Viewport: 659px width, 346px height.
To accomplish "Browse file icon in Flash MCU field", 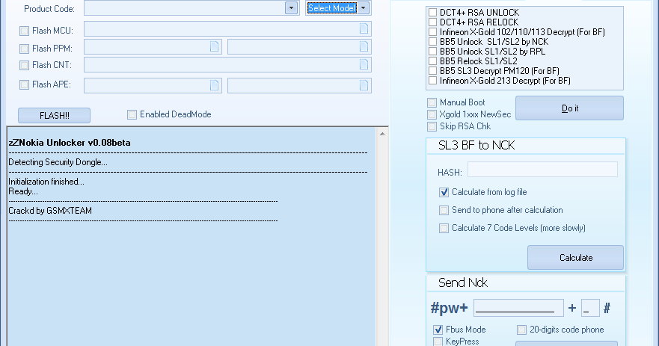I will pyautogui.click(x=364, y=28).
